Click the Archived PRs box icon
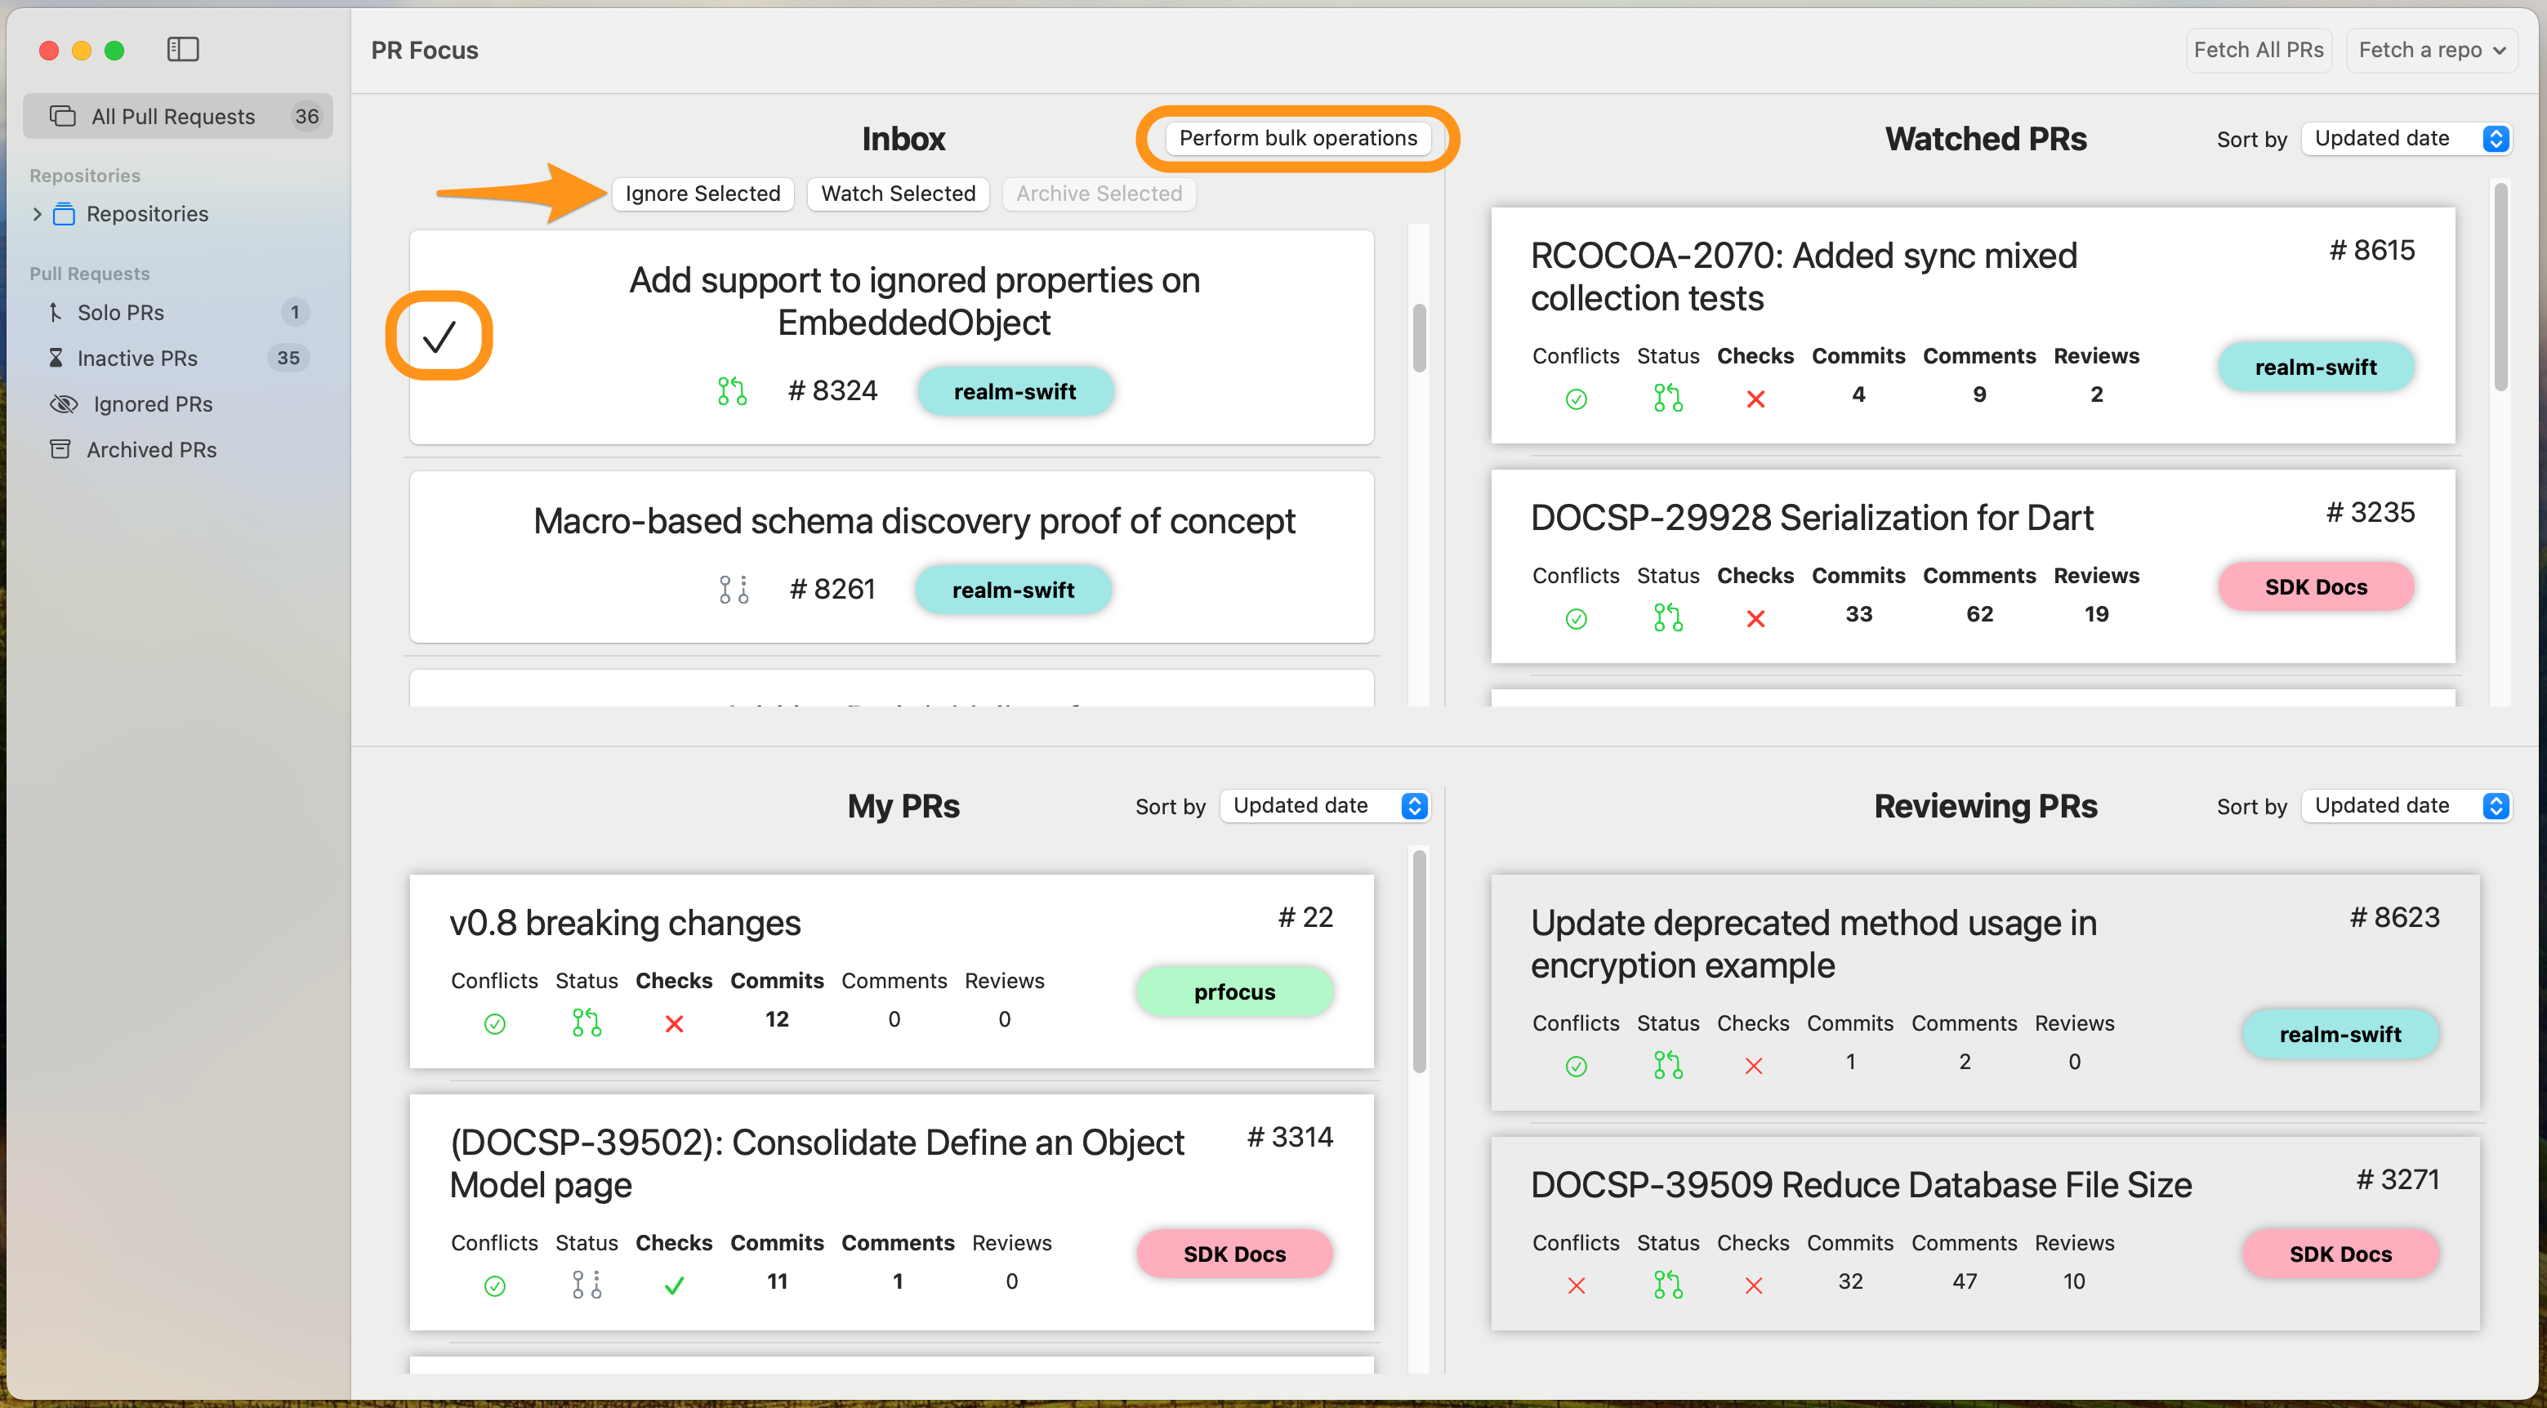The width and height of the screenshot is (2547, 1408). pyautogui.click(x=60, y=449)
